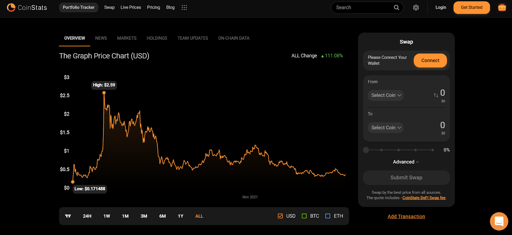Connect your wallet with the Connect button

coord(430,61)
